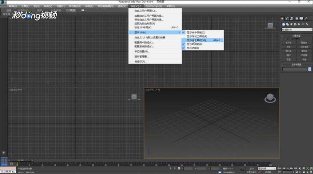
Task: Choose Preferences (P) menu entry
Action: 155,62
